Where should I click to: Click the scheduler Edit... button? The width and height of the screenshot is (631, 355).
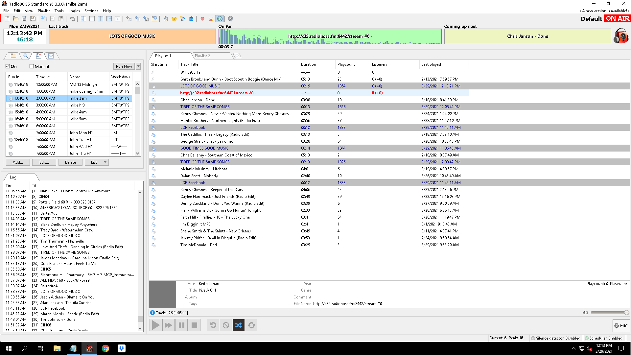pyautogui.click(x=44, y=162)
